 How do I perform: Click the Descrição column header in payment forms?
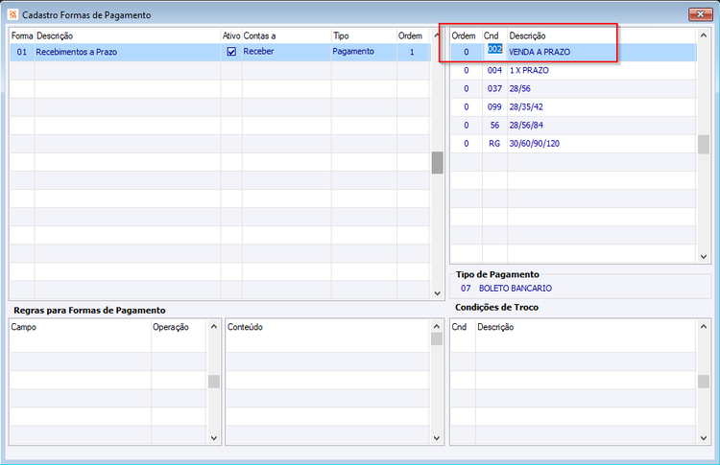(x=54, y=35)
